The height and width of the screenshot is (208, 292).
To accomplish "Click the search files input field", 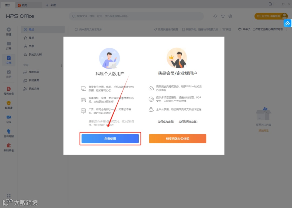I will [136, 16].
